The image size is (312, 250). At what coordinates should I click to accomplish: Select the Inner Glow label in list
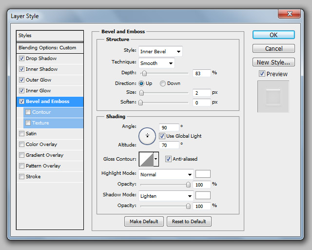tap(38, 91)
